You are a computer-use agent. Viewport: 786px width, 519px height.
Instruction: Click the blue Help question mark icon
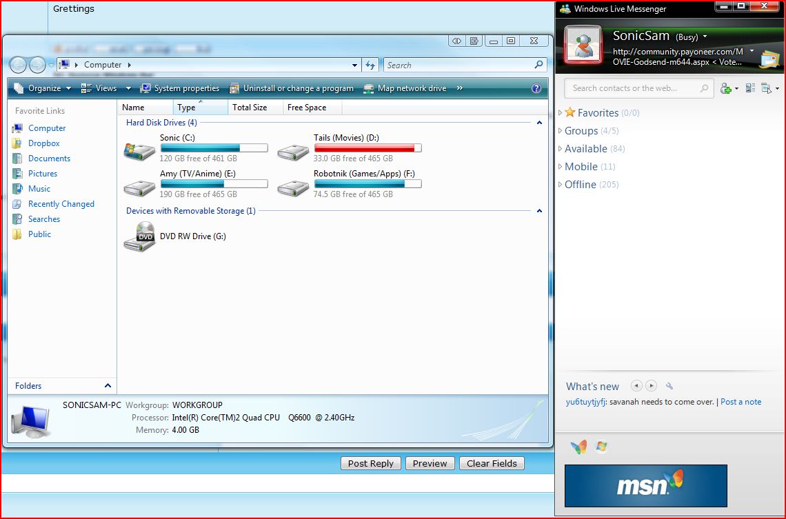coord(536,88)
